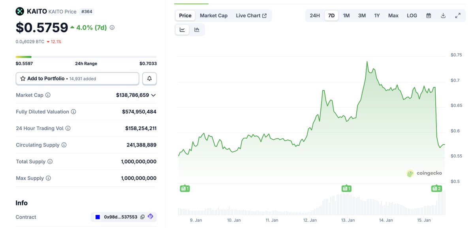Switch to line chart view
Image resolution: width=474 pixels, height=228 pixels.
pos(182,30)
